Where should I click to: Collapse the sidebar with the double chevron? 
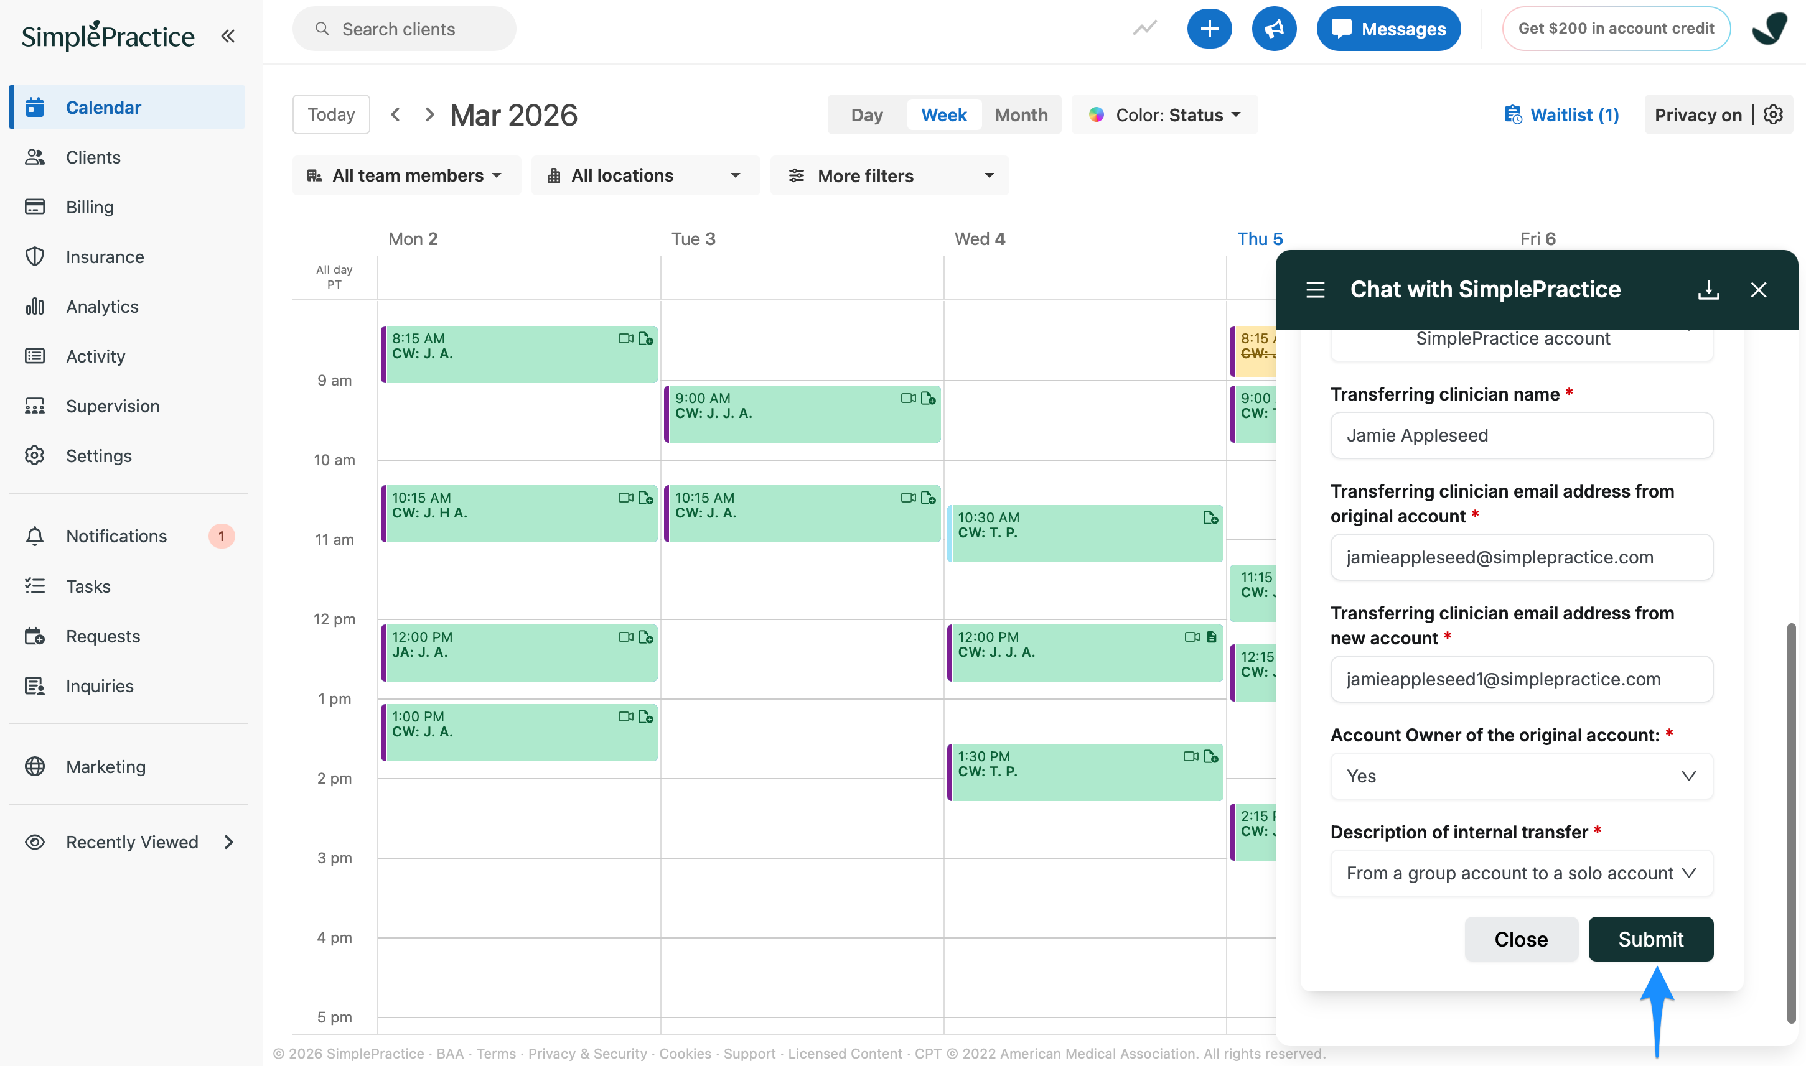228,36
